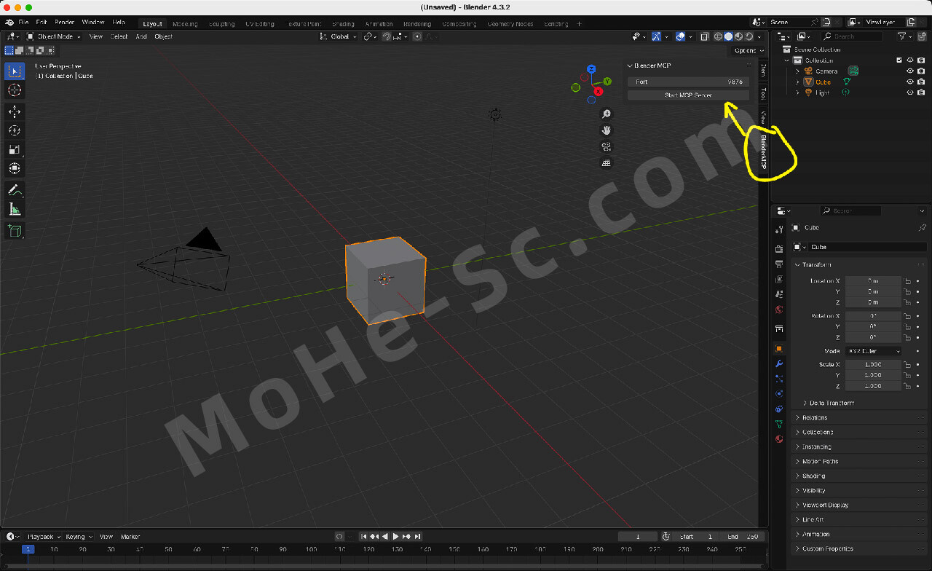The image size is (932, 571).
Task: Switch perspective/orthographic with the grid icon
Action: pos(606,163)
